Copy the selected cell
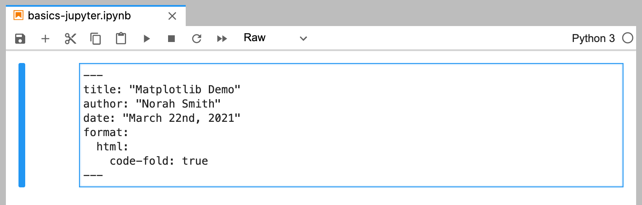This screenshot has height=205, width=642. (x=96, y=39)
